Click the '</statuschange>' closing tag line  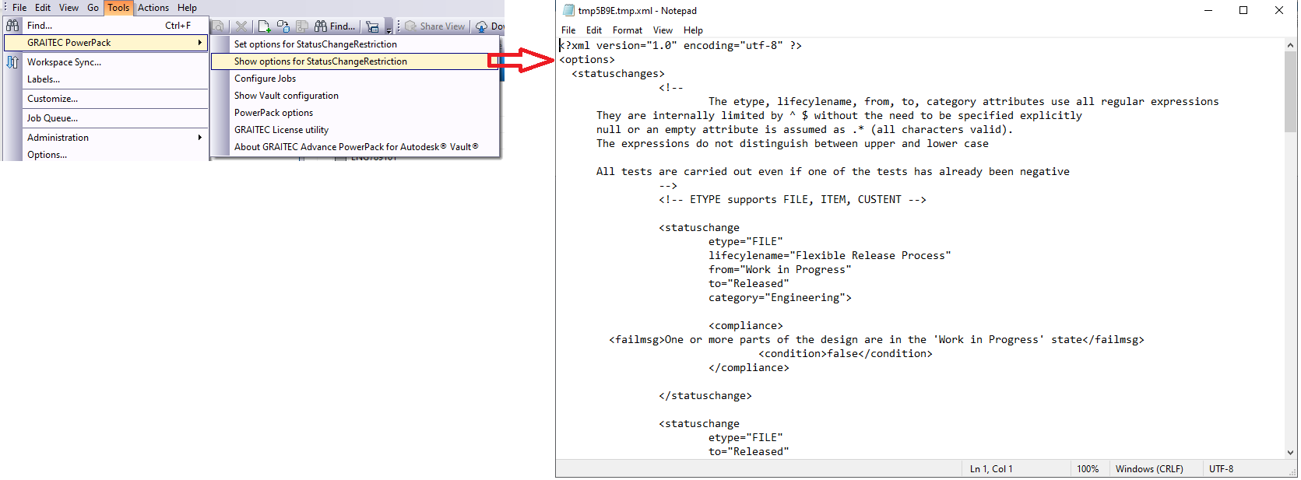[x=705, y=396]
